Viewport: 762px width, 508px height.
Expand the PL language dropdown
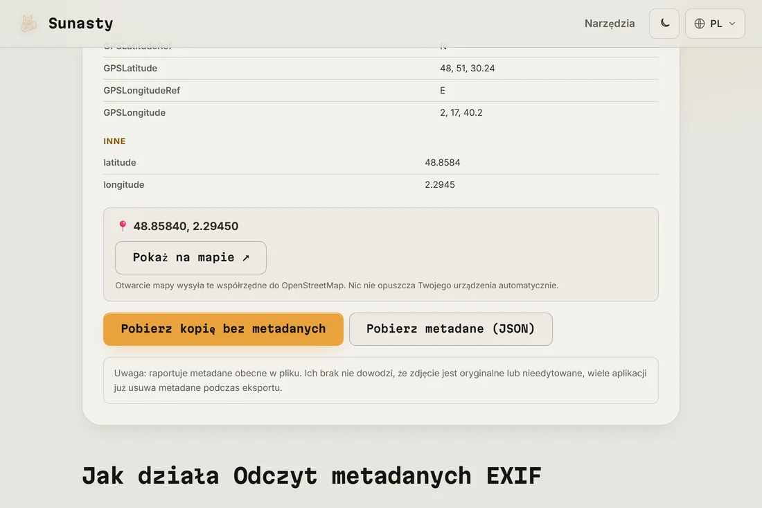[715, 24]
